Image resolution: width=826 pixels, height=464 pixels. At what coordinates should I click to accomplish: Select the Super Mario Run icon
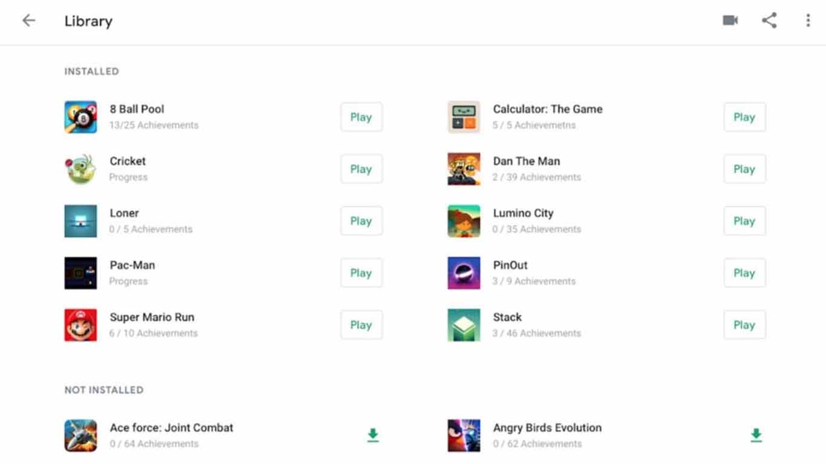pyautogui.click(x=80, y=324)
